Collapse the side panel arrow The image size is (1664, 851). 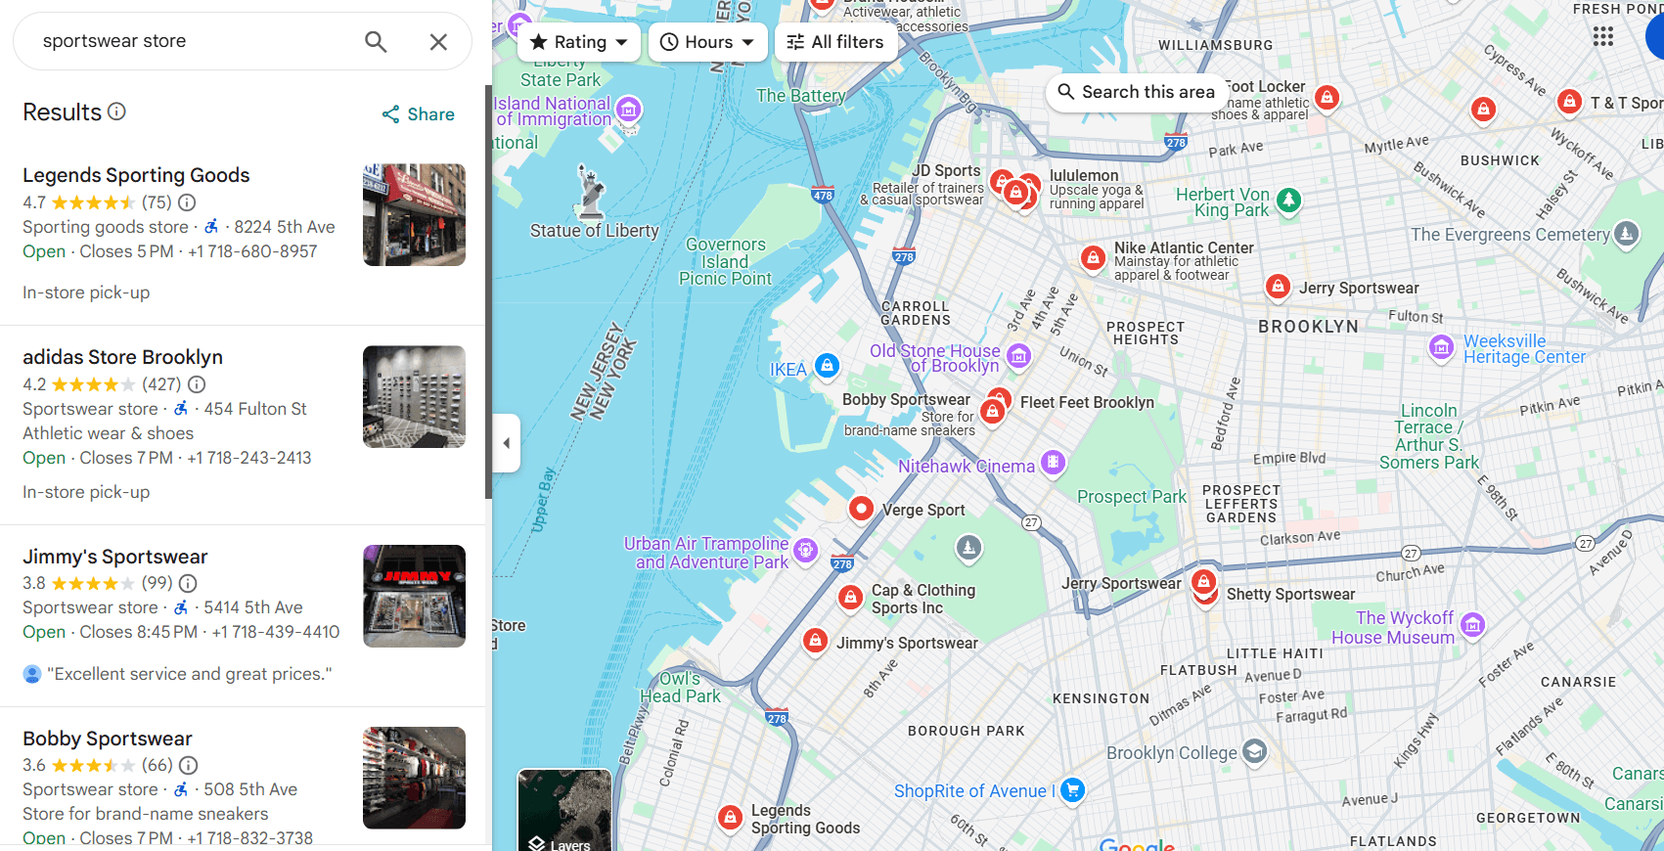pyautogui.click(x=506, y=443)
